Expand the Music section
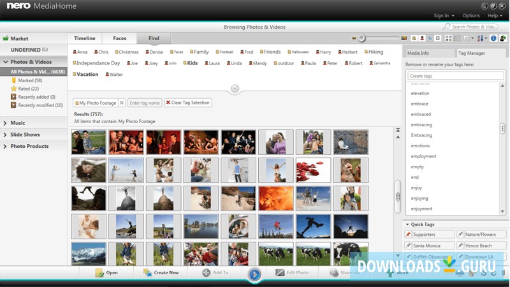 (x=5, y=123)
